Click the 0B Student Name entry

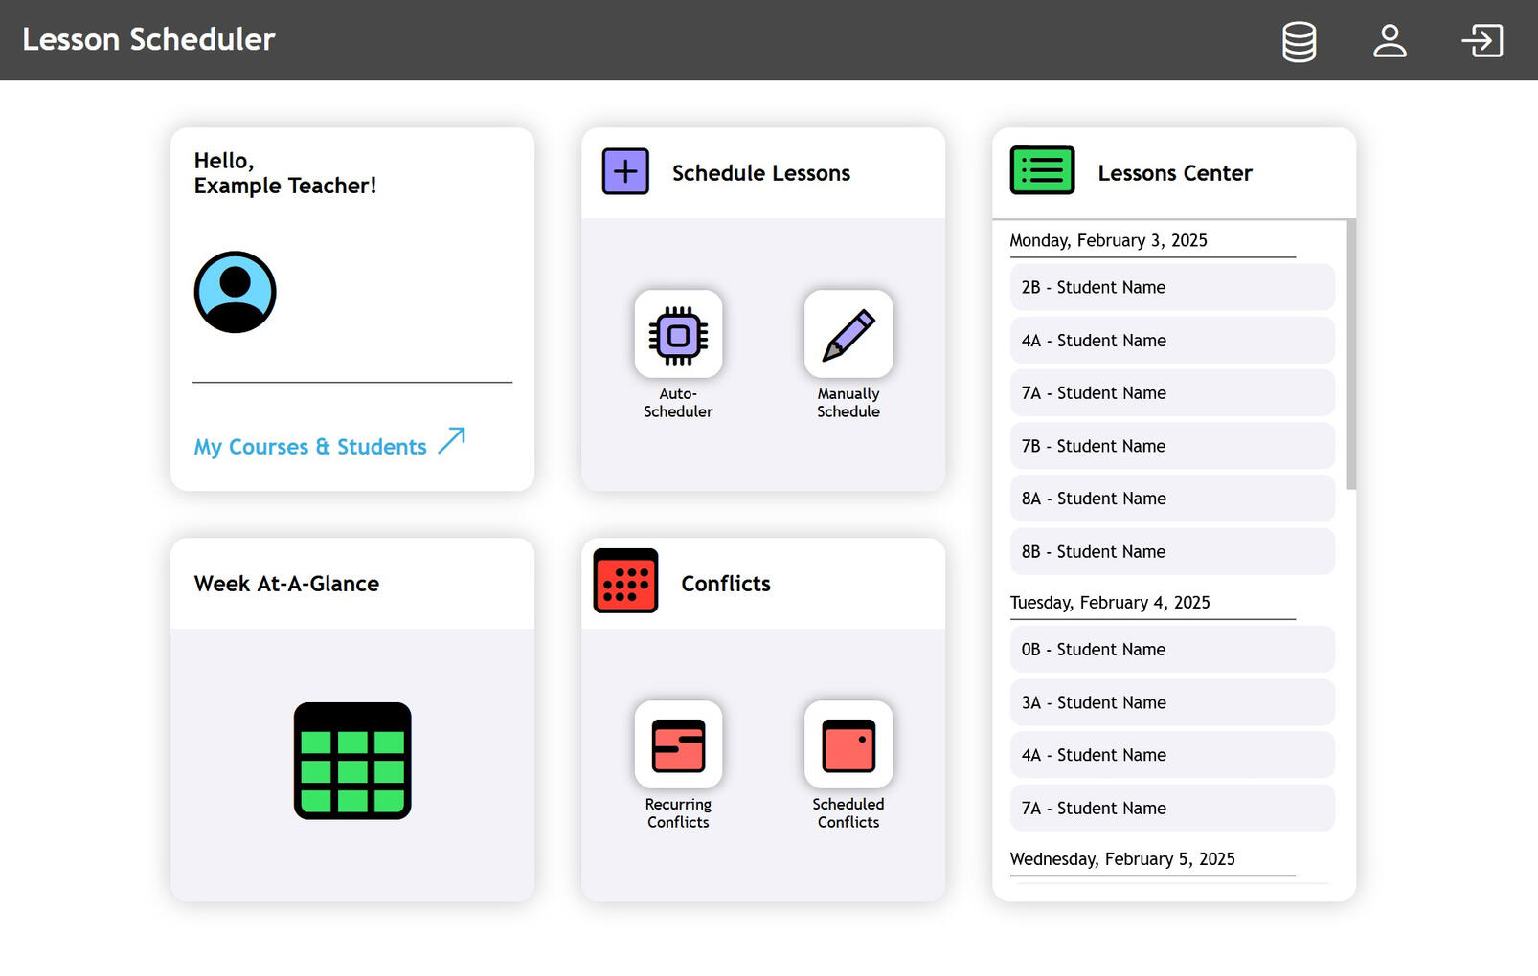(x=1171, y=649)
